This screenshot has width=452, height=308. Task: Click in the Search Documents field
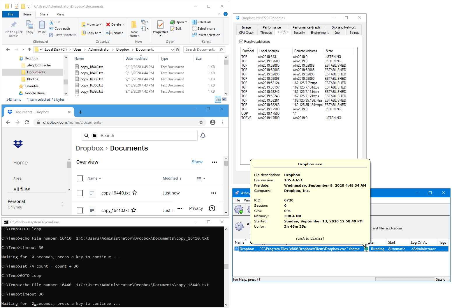coord(204,49)
